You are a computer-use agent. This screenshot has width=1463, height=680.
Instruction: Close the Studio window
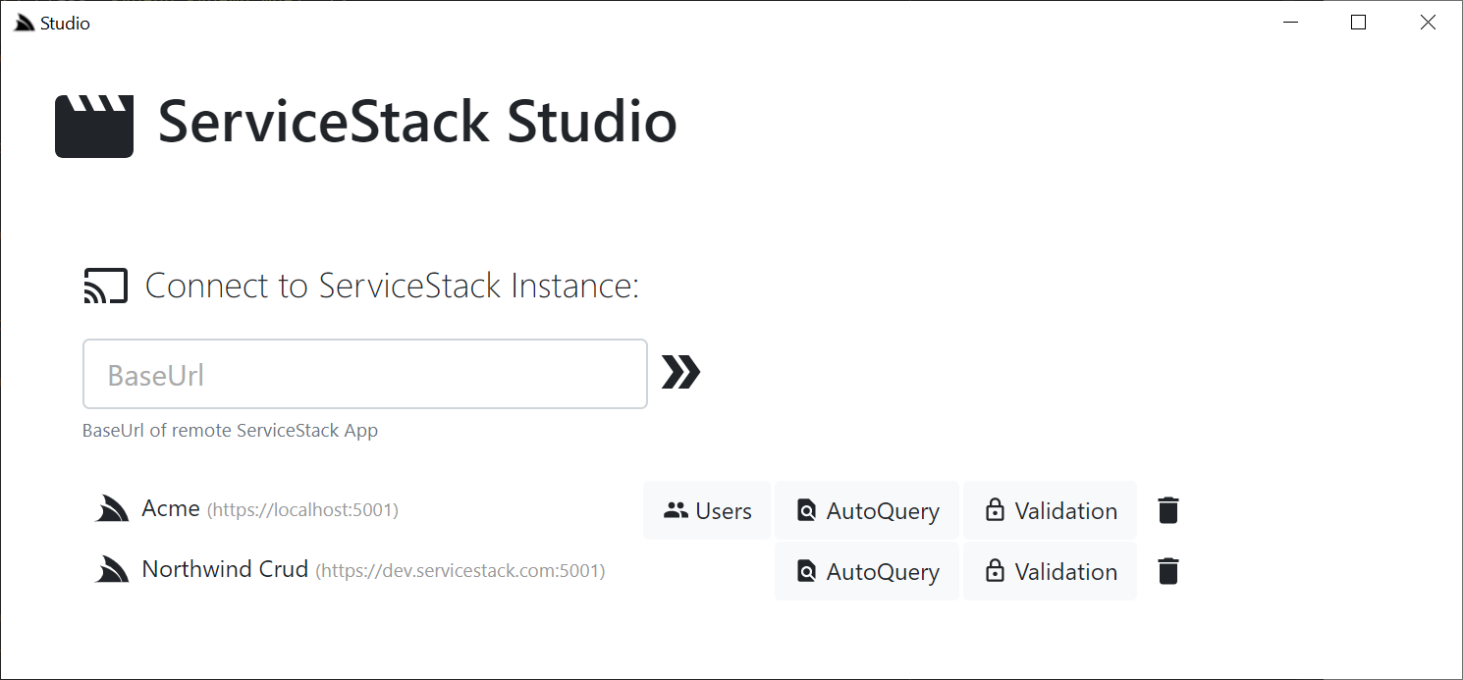coord(1428,23)
